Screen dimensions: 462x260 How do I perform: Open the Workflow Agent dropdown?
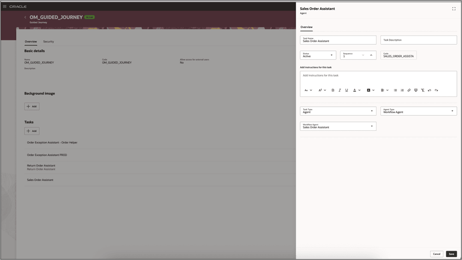(338, 126)
